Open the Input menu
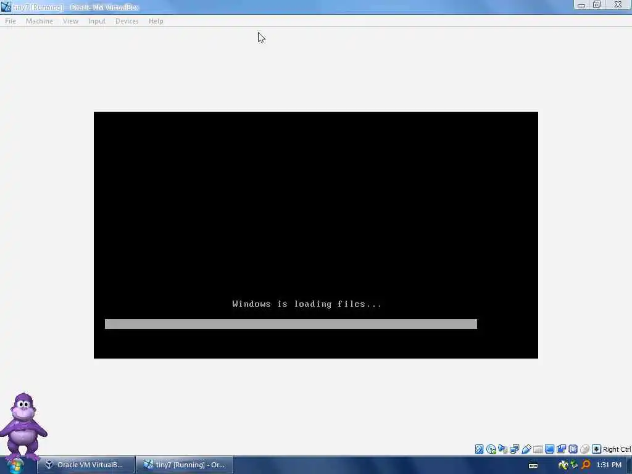 [97, 21]
